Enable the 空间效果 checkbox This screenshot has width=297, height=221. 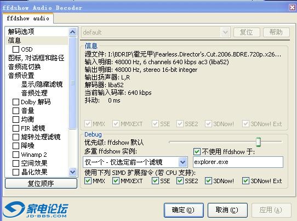[16, 163]
